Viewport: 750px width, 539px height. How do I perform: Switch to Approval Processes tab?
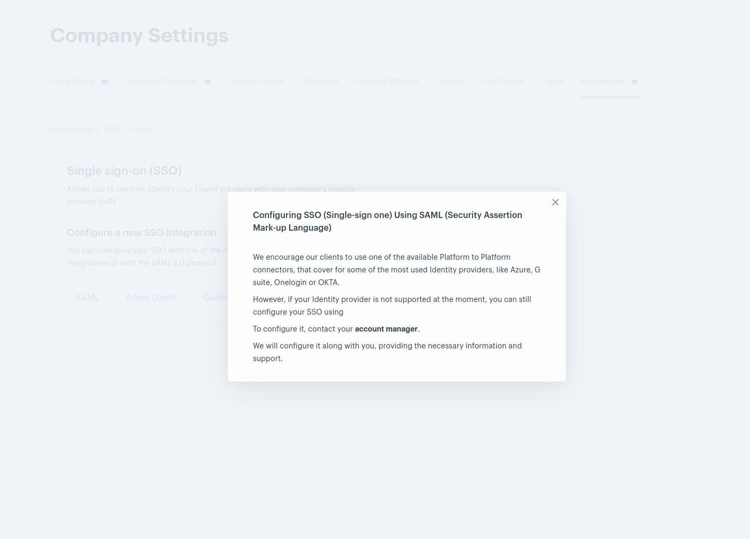(162, 81)
